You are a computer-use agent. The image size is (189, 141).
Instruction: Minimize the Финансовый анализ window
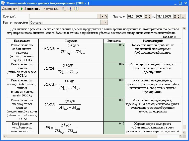[x=175, y=3]
